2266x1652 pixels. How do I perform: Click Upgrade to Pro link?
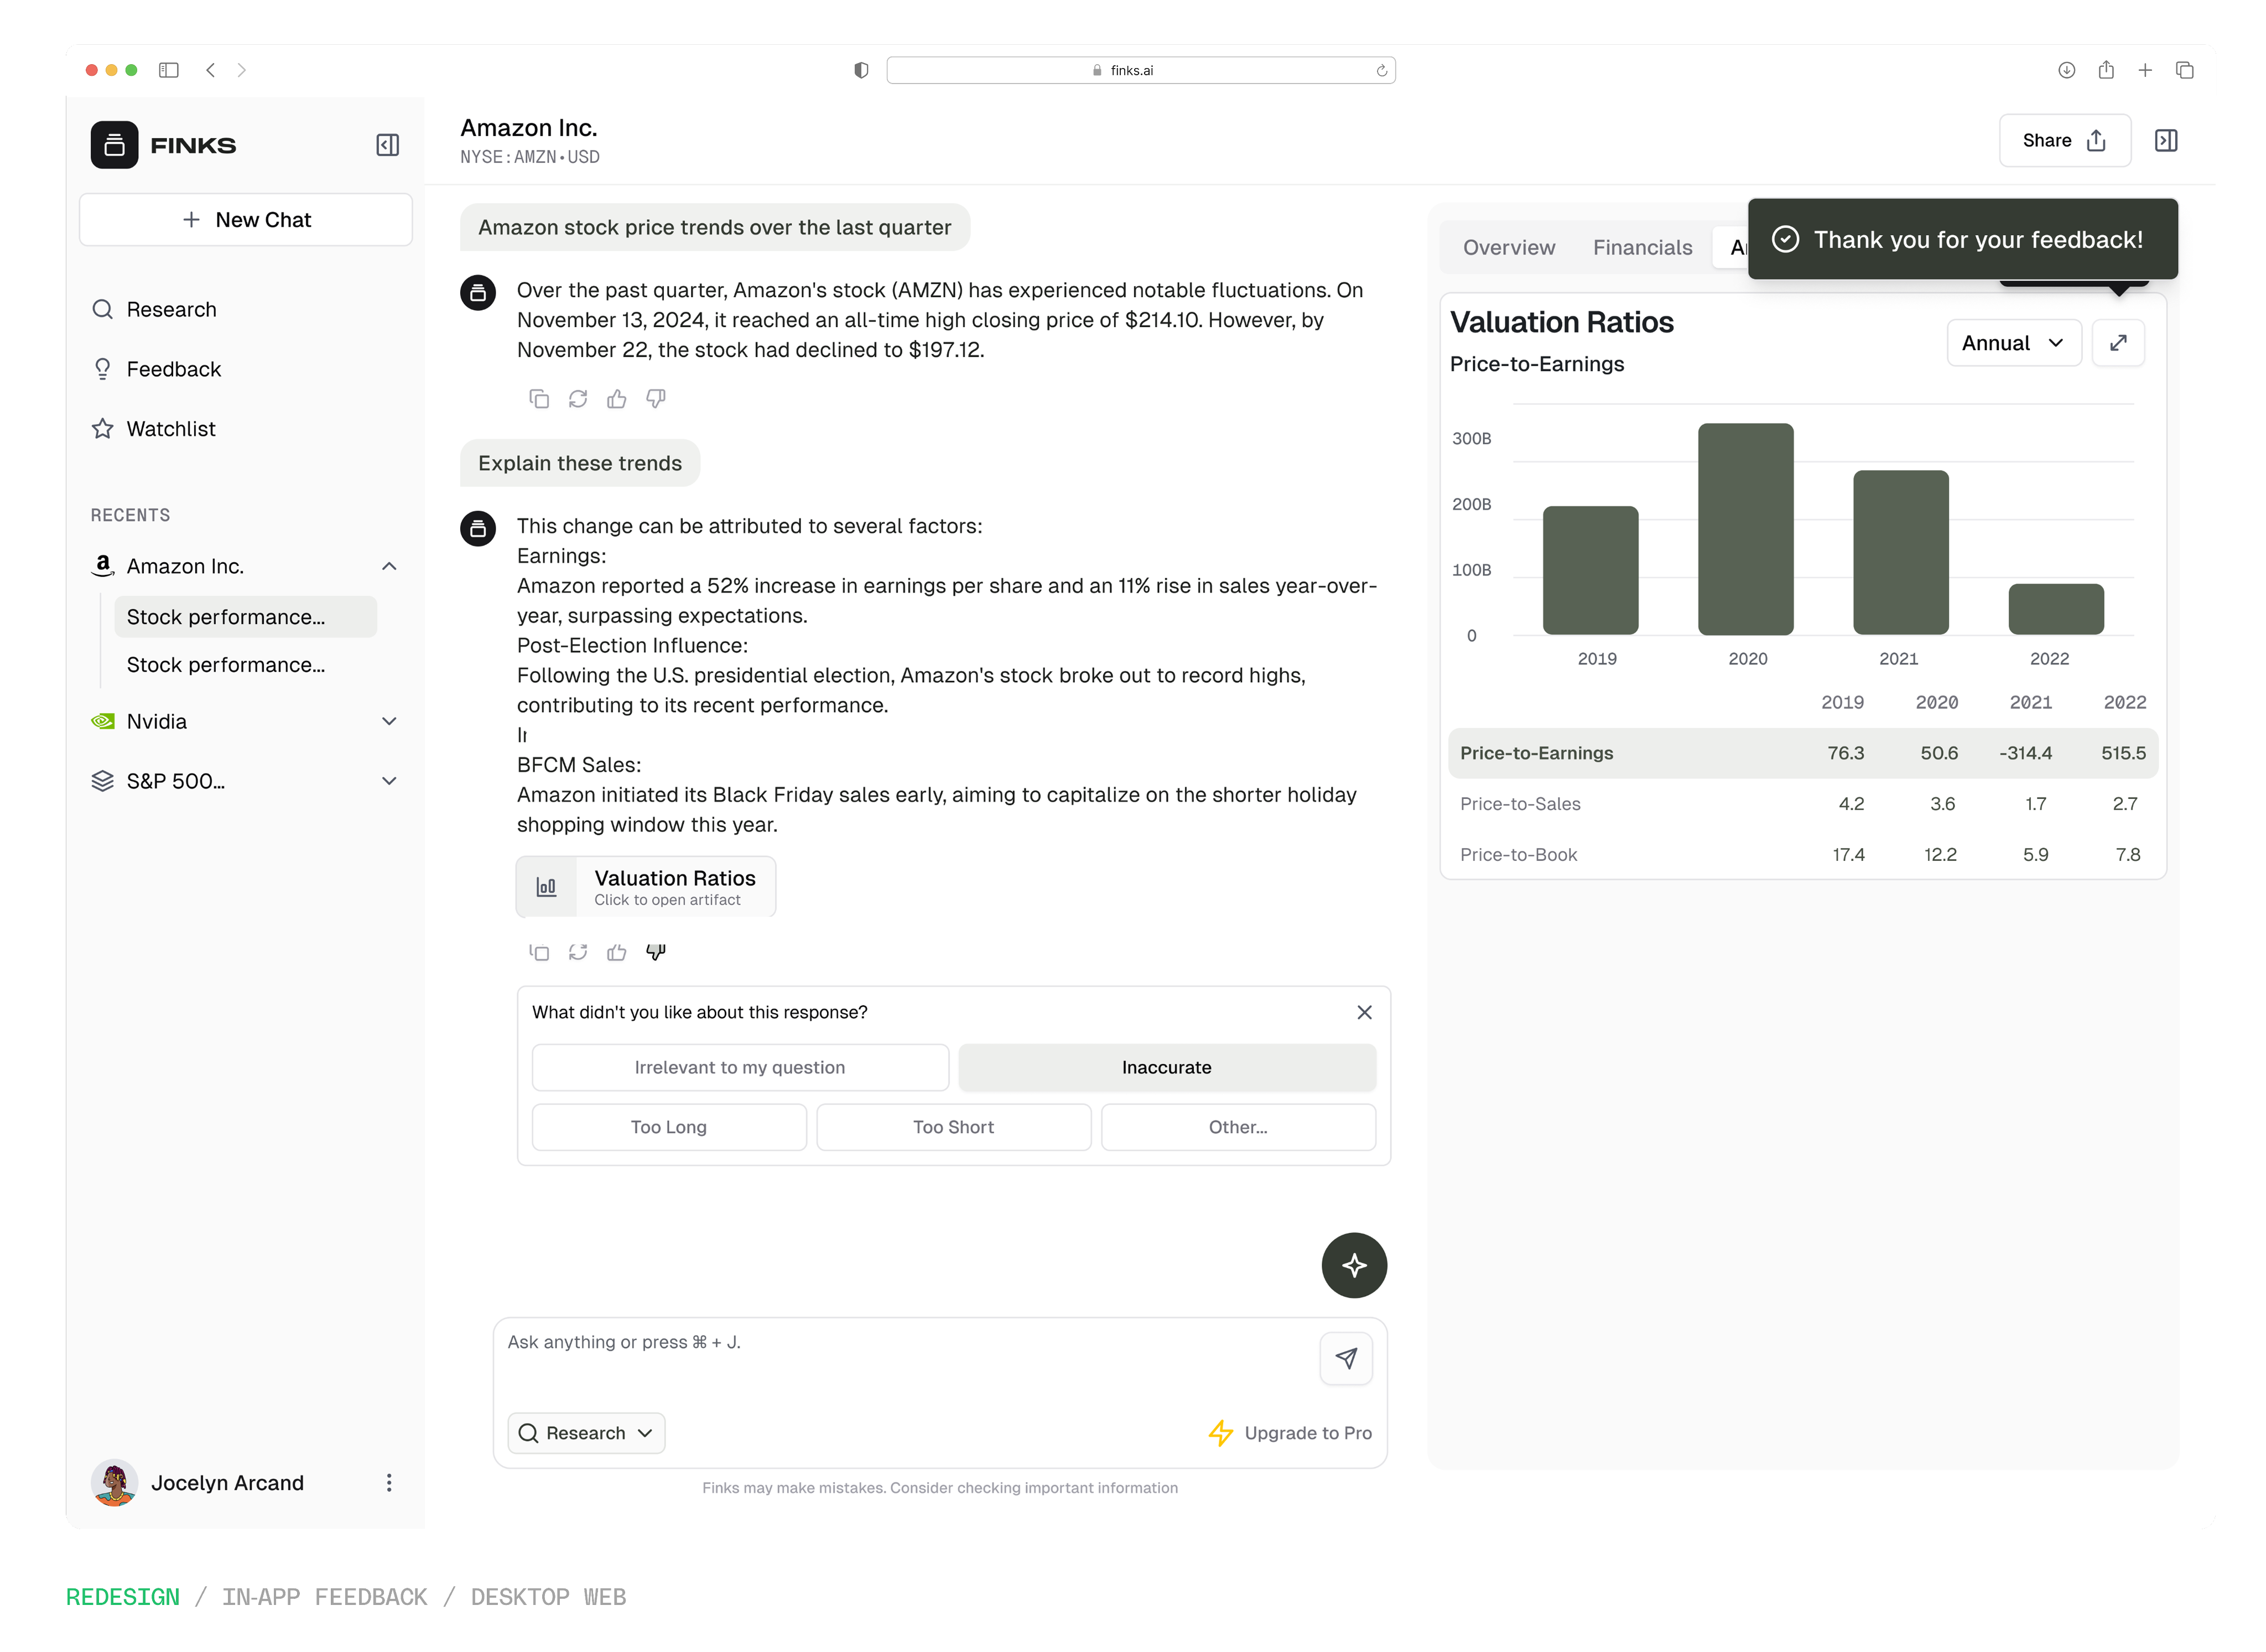point(1290,1433)
